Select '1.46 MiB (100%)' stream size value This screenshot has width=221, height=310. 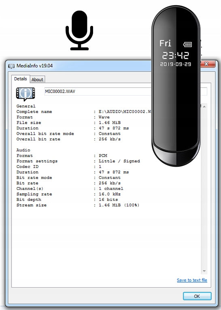tap(119, 205)
